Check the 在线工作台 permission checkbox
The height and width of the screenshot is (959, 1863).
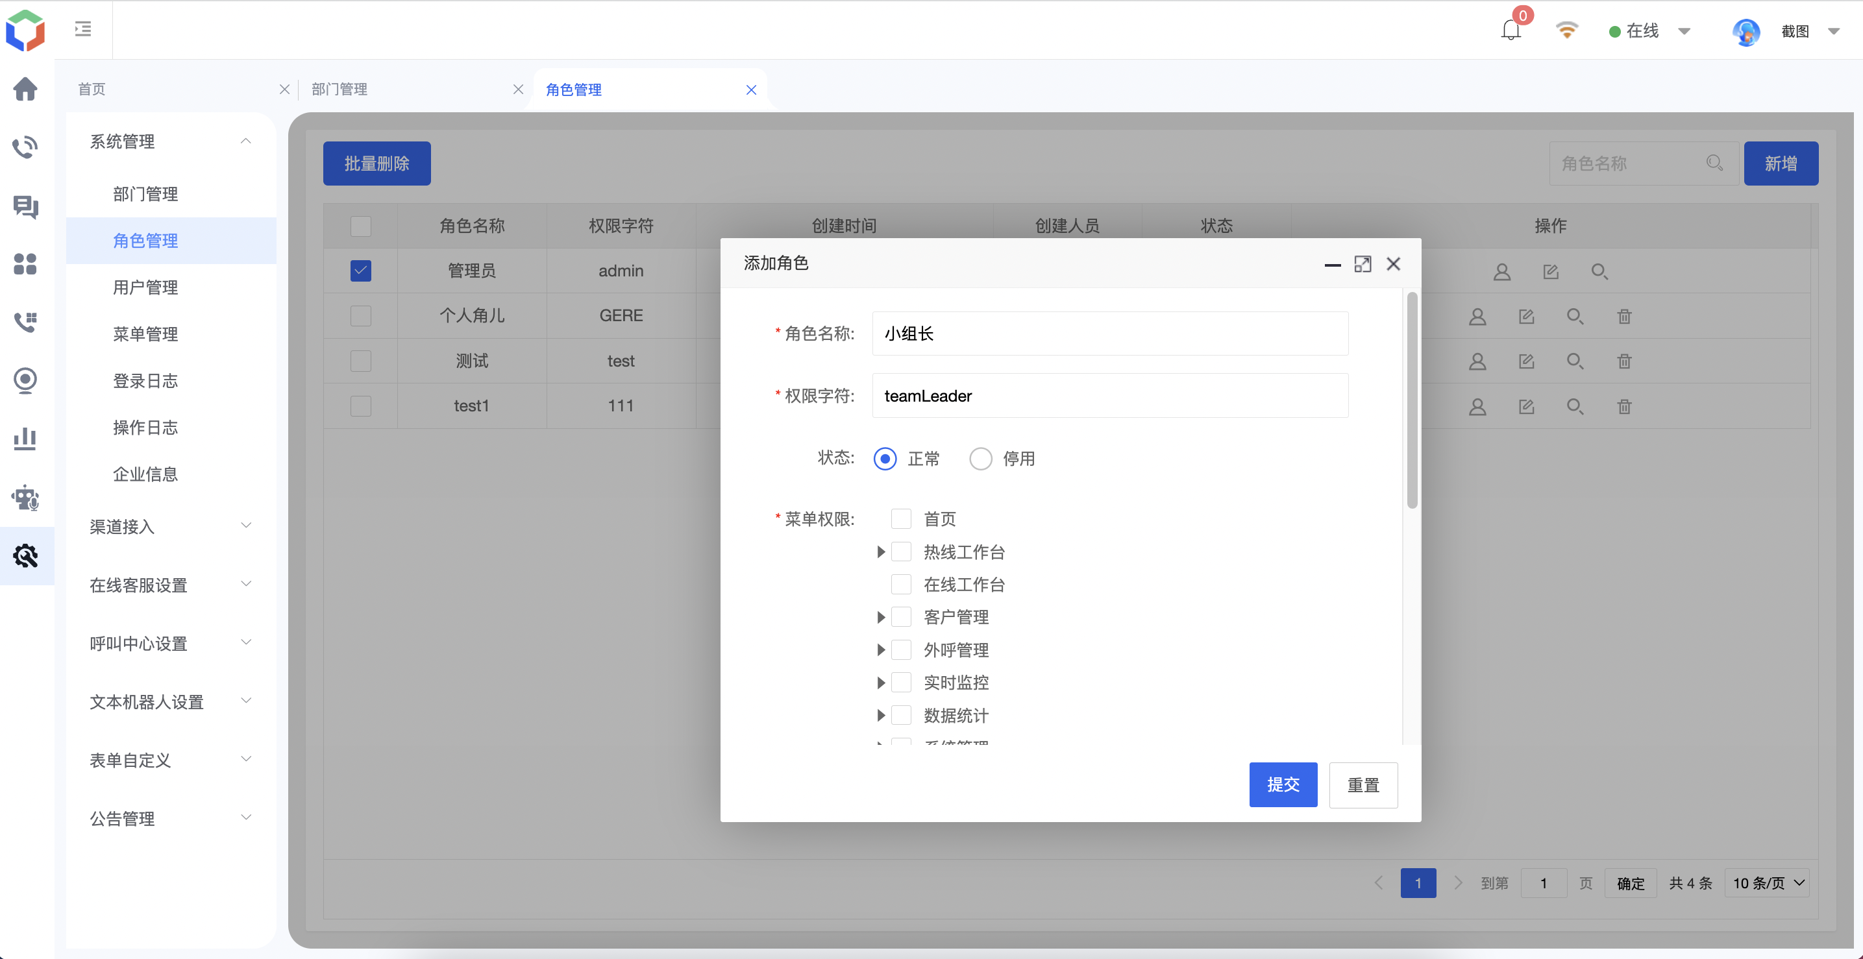pyautogui.click(x=901, y=584)
